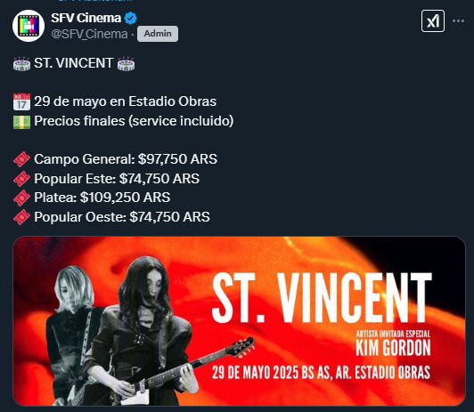
Task: Click the 29 de mayo en Estadio Obras text
Action: pos(125,101)
